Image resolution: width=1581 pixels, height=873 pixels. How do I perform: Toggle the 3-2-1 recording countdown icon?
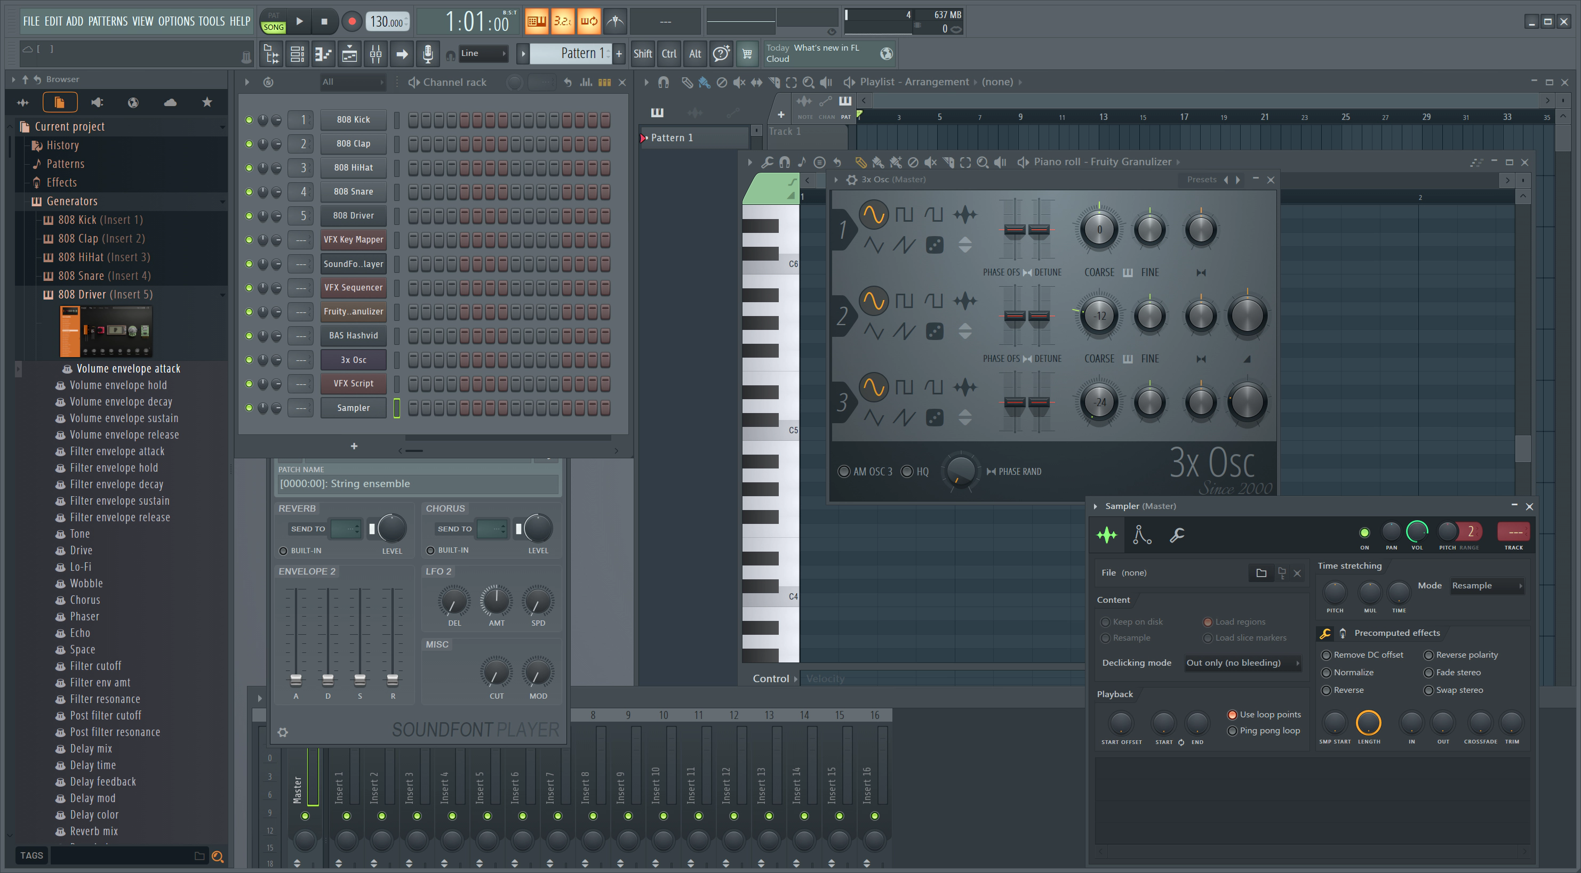coord(562,21)
